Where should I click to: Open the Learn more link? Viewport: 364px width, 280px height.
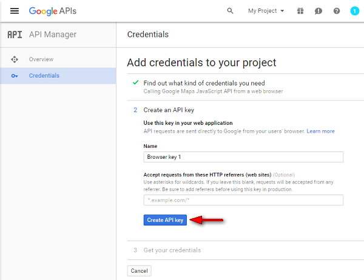[x=320, y=132]
